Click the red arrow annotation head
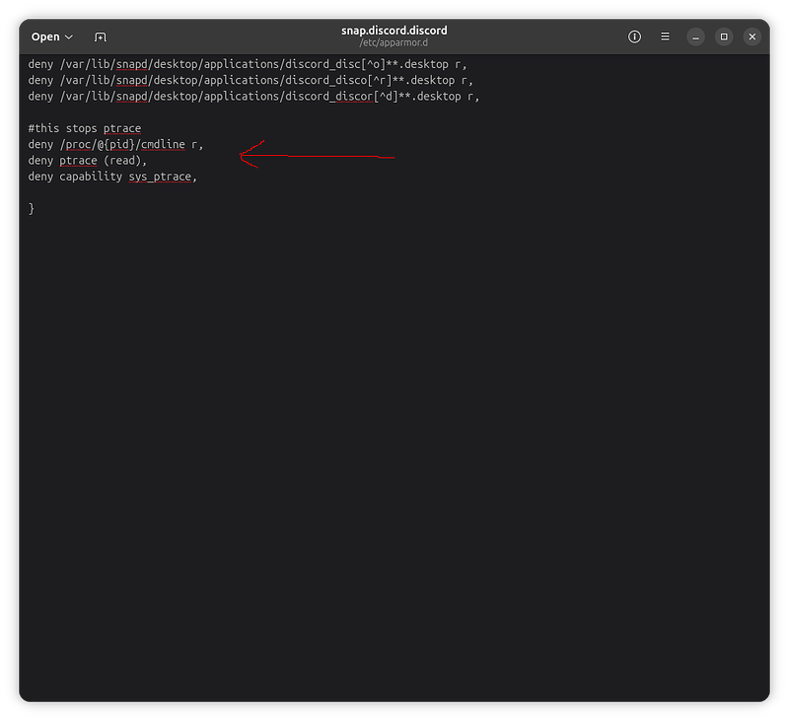The height and width of the screenshot is (721, 789). click(247, 155)
